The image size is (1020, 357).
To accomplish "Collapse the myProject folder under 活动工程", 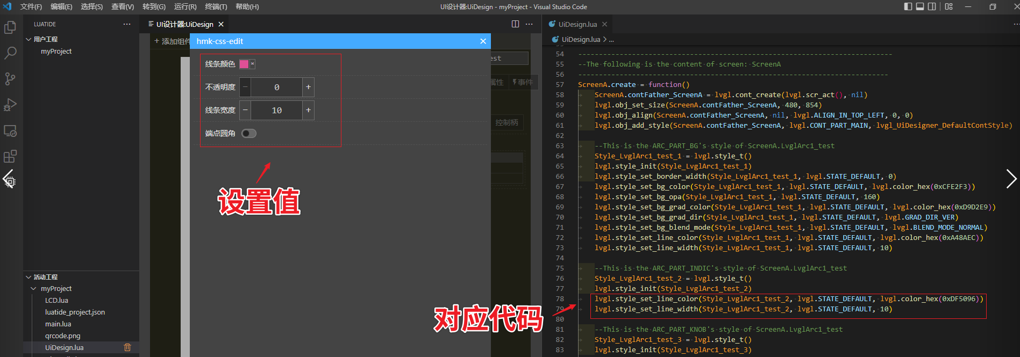I will (x=33, y=289).
